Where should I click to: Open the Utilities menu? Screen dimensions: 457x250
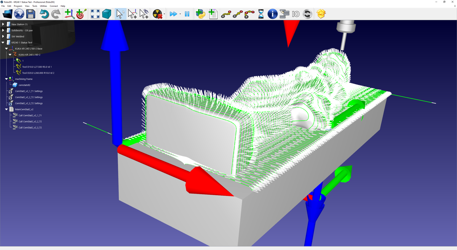point(43,6)
